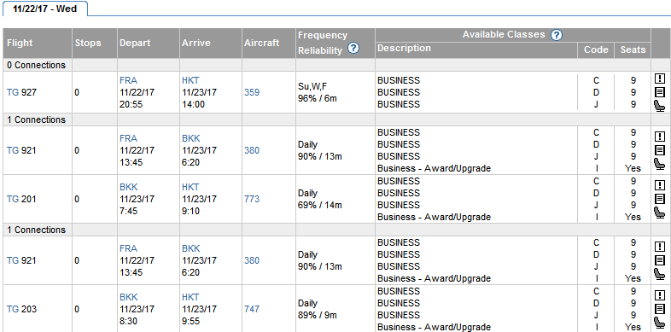Select the 11/22/17 - Wed tab
Screen dimensions: 671x332
click(45, 9)
